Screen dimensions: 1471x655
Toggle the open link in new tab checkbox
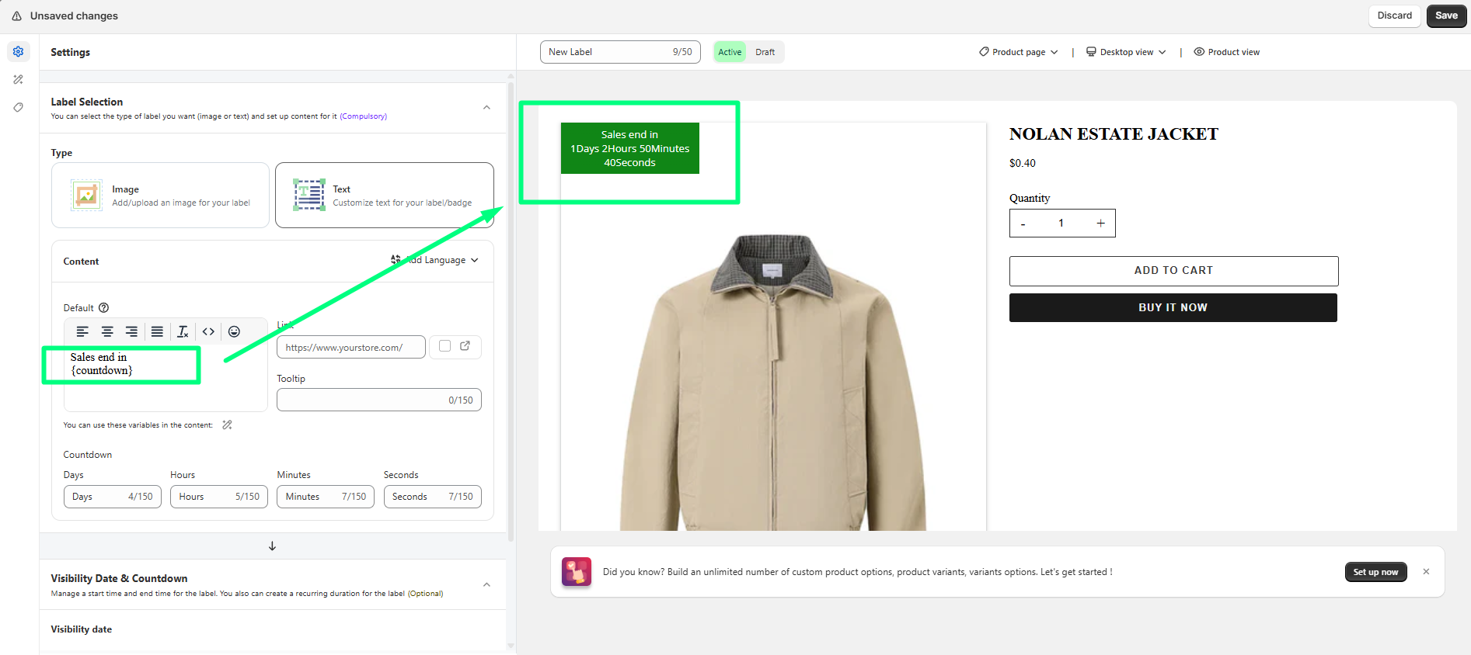pos(444,346)
